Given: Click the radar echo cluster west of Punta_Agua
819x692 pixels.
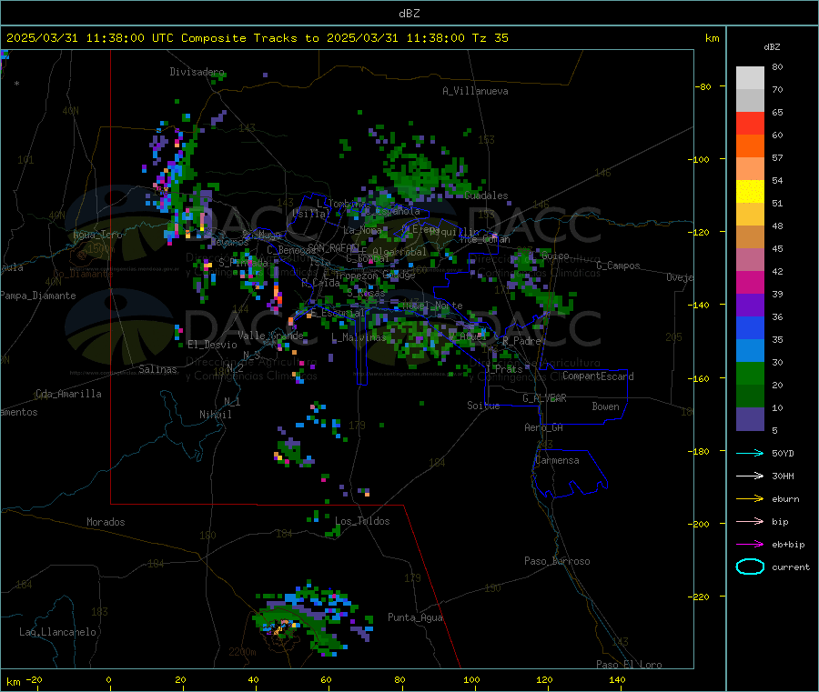Looking at the screenshot, I should (x=312, y=619).
